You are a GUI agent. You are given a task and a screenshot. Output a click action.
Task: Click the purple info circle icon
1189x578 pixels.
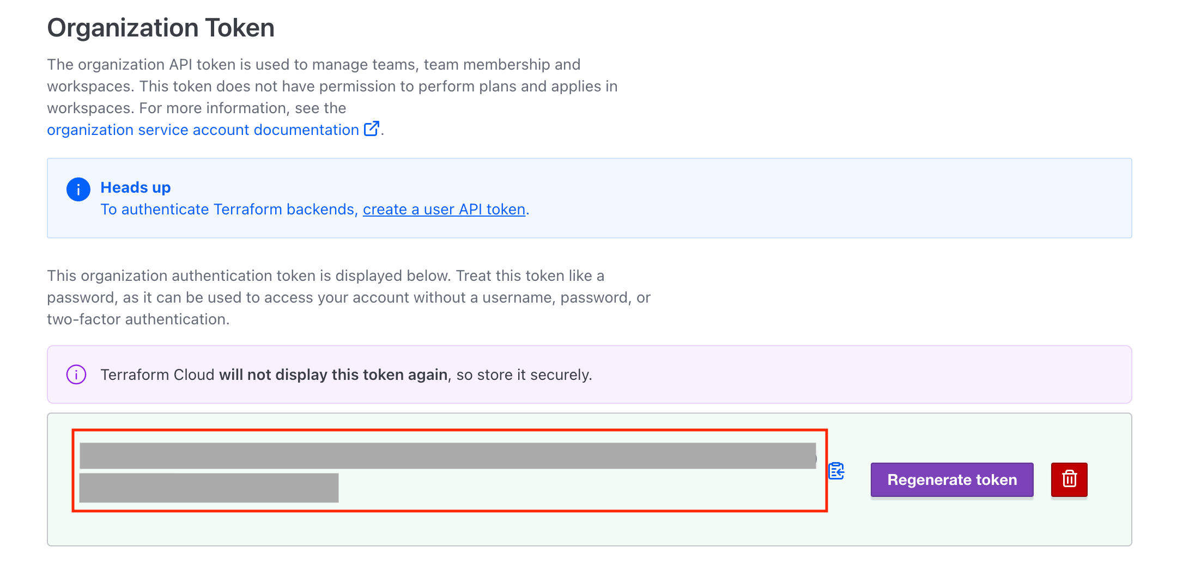[x=76, y=374]
